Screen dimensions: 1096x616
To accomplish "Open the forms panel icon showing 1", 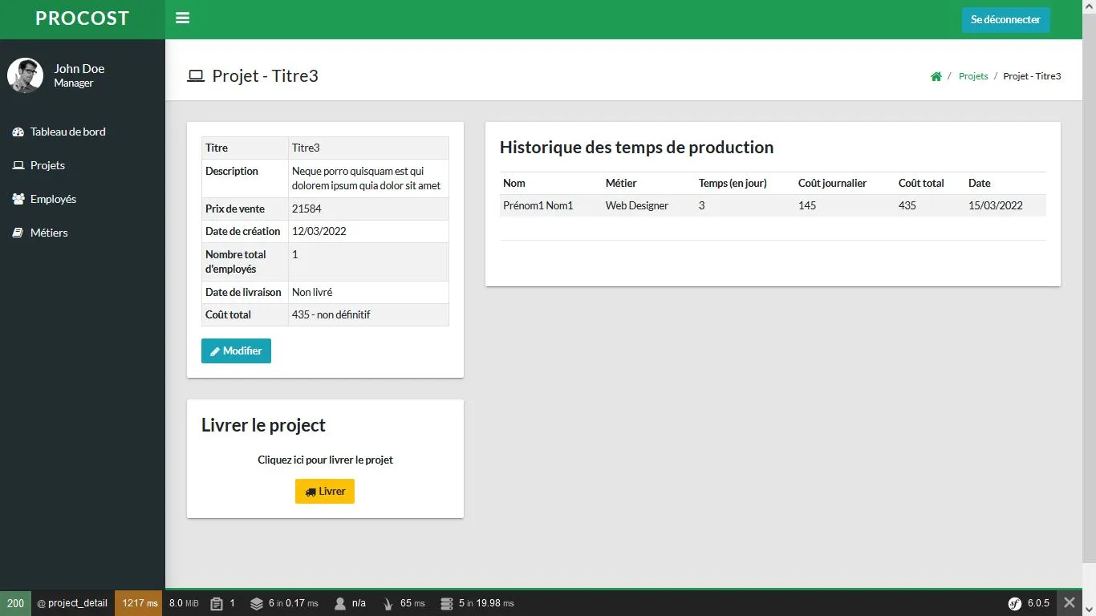I will (x=223, y=603).
